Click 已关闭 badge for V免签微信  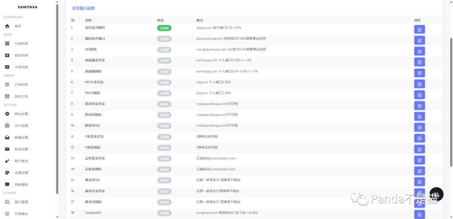click(164, 148)
